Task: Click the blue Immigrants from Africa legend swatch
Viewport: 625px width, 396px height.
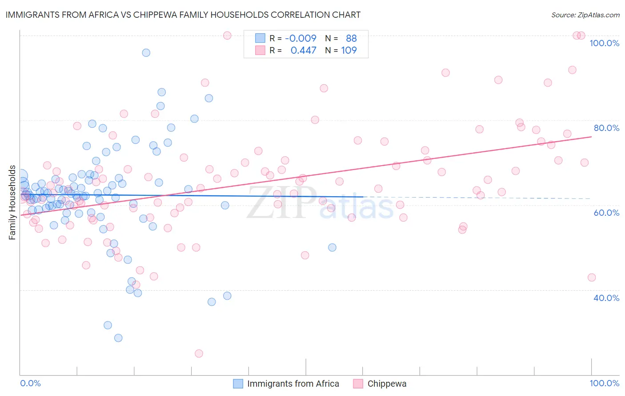Action: pyautogui.click(x=238, y=384)
